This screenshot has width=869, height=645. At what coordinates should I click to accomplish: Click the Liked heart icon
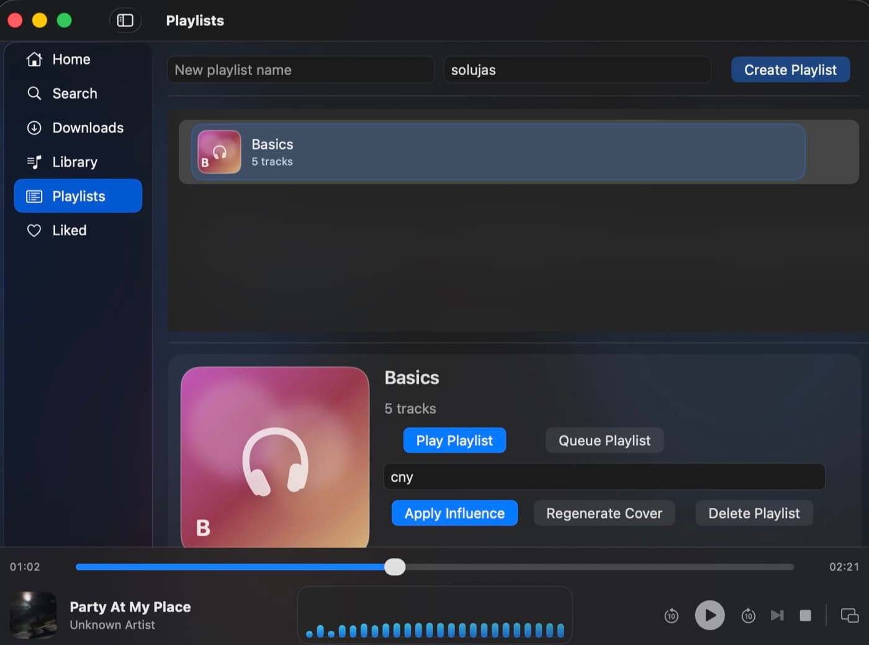coord(34,230)
